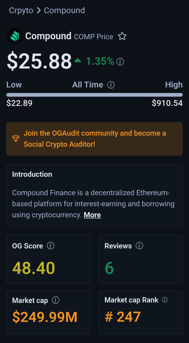Open info icon next to price change
This screenshot has width=189, height=343.
coord(120,62)
